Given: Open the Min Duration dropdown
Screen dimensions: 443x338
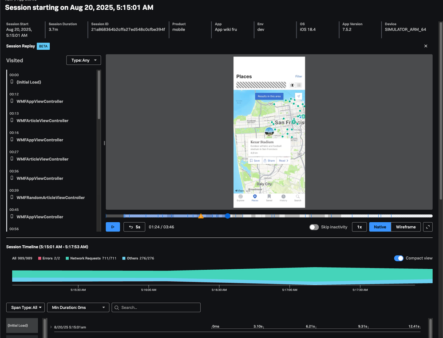Looking at the screenshot, I should [x=78, y=307].
